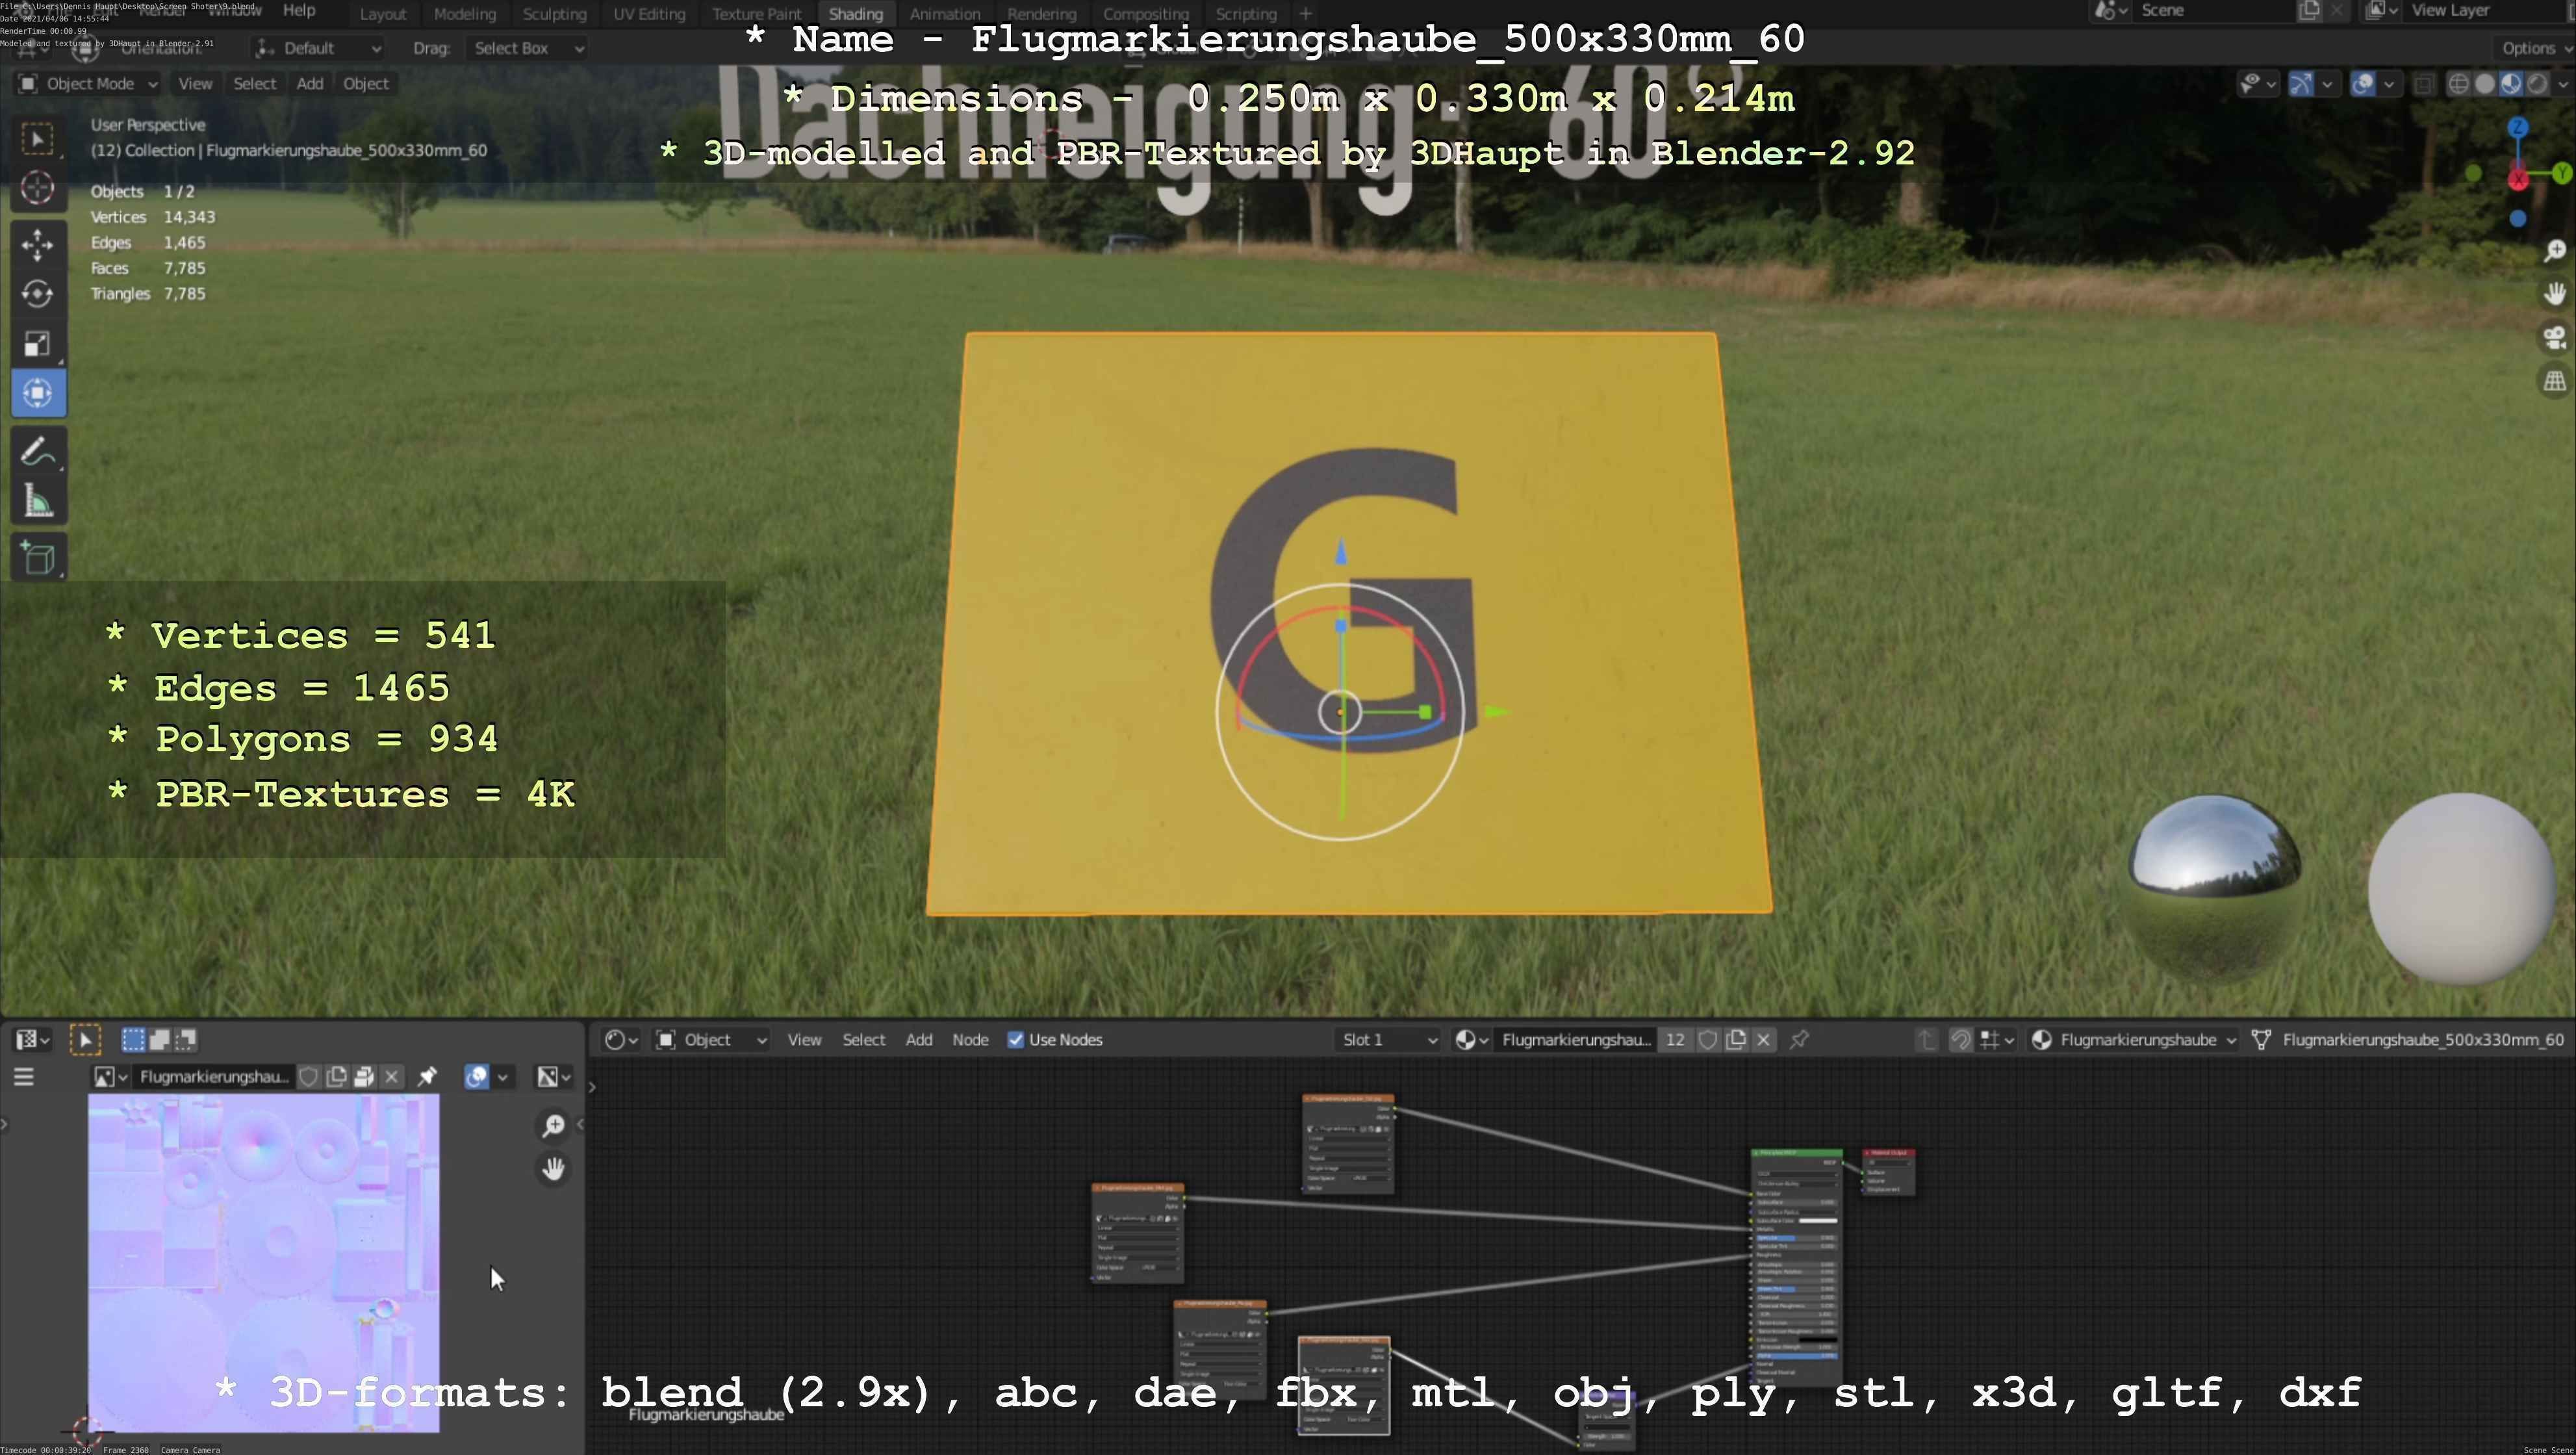The height and width of the screenshot is (1455, 2576).
Task: Toggle the pin icon in image editor header
Action: click(x=427, y=1077)
